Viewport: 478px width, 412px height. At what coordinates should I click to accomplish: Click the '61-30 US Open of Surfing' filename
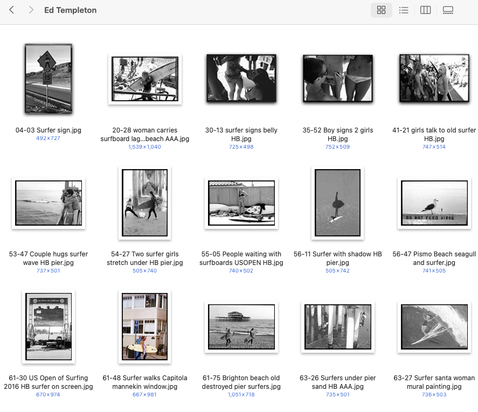49,382
